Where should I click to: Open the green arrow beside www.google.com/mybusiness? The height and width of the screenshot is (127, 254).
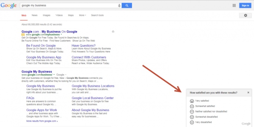coord(61,34)
